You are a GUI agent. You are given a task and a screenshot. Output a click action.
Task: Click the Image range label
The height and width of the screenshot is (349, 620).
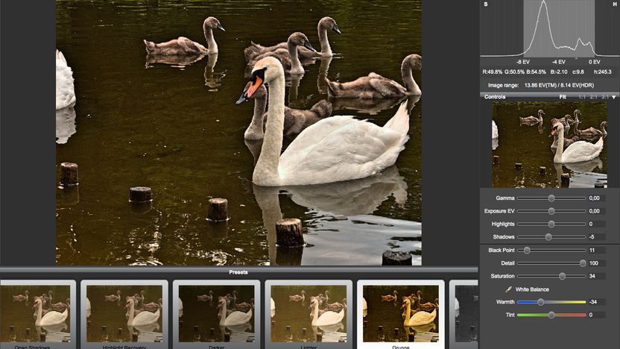pyautogui.click(x=502, y=85)
